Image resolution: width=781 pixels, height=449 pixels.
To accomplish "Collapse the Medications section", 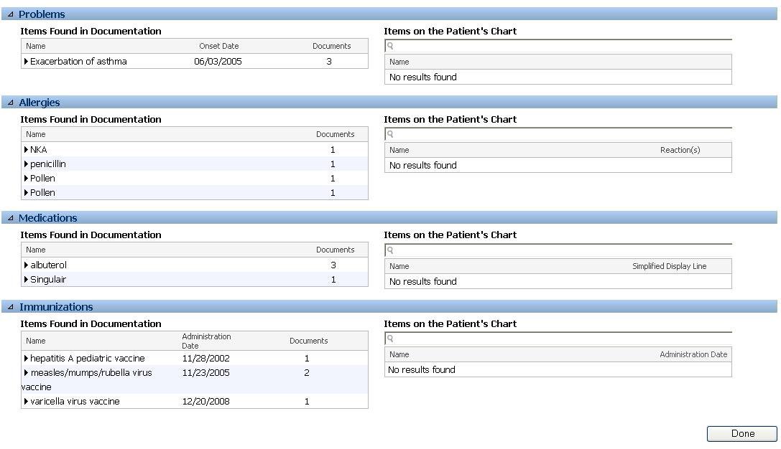I will [10, 217].
